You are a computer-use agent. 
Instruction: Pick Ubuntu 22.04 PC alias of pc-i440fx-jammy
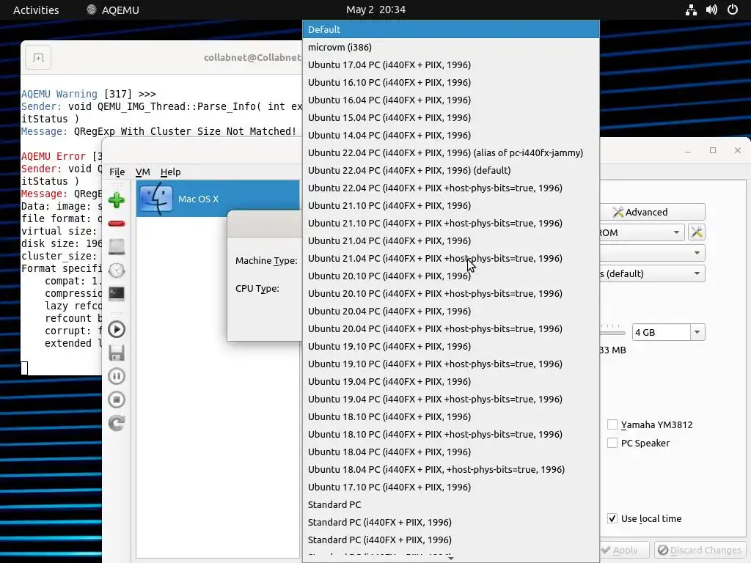(451, 152)
